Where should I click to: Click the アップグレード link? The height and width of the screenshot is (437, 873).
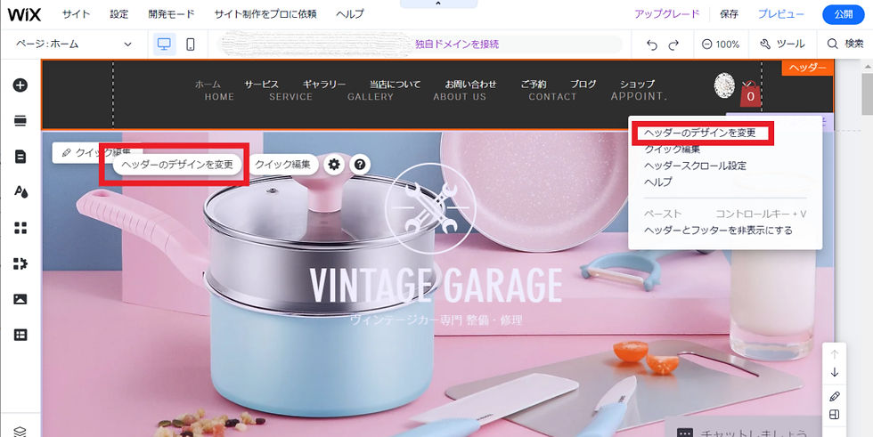pyautogui.click(x=666, y=14)
